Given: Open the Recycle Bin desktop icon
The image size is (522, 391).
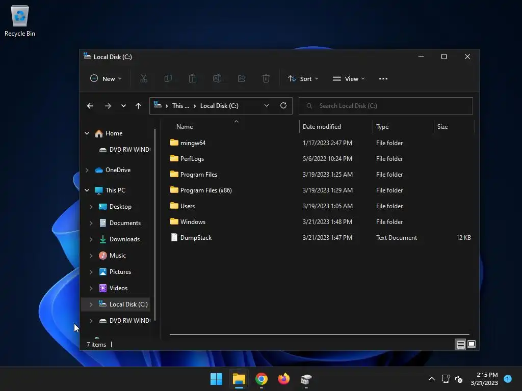Looking at the screenshot, I should click(x=20, y=20).
